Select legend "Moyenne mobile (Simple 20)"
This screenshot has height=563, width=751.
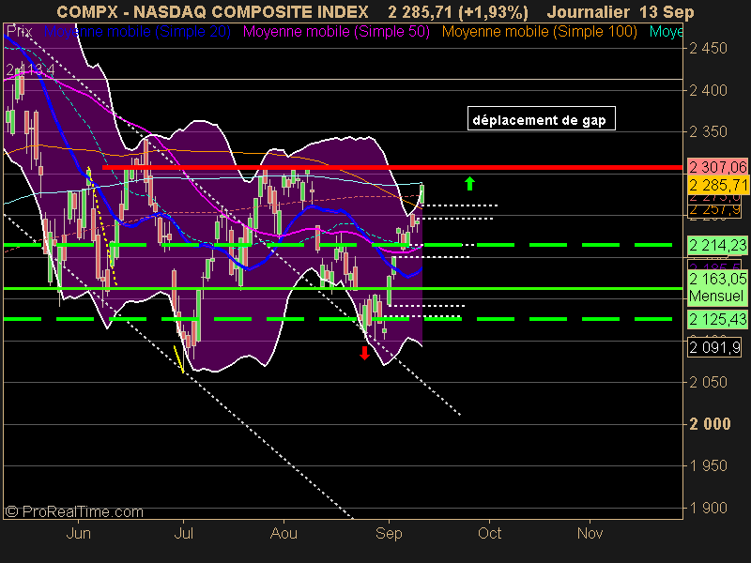pyautogui.click(x=137, y=32)
